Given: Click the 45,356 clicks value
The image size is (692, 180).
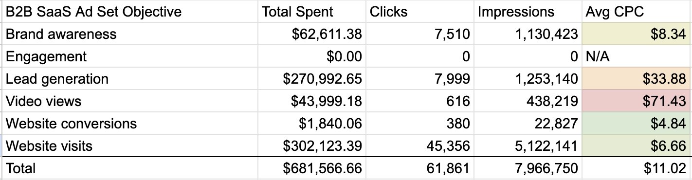Looking at the screenshot, I should coord(419,146).
